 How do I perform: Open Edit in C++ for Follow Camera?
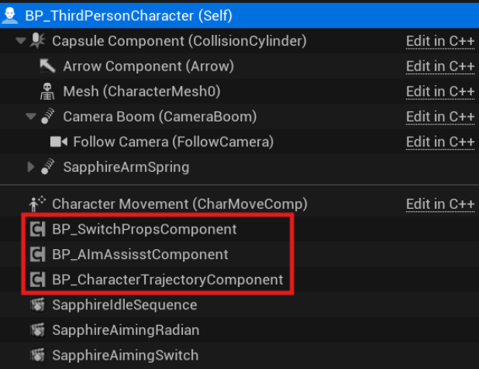coord(440,142)
